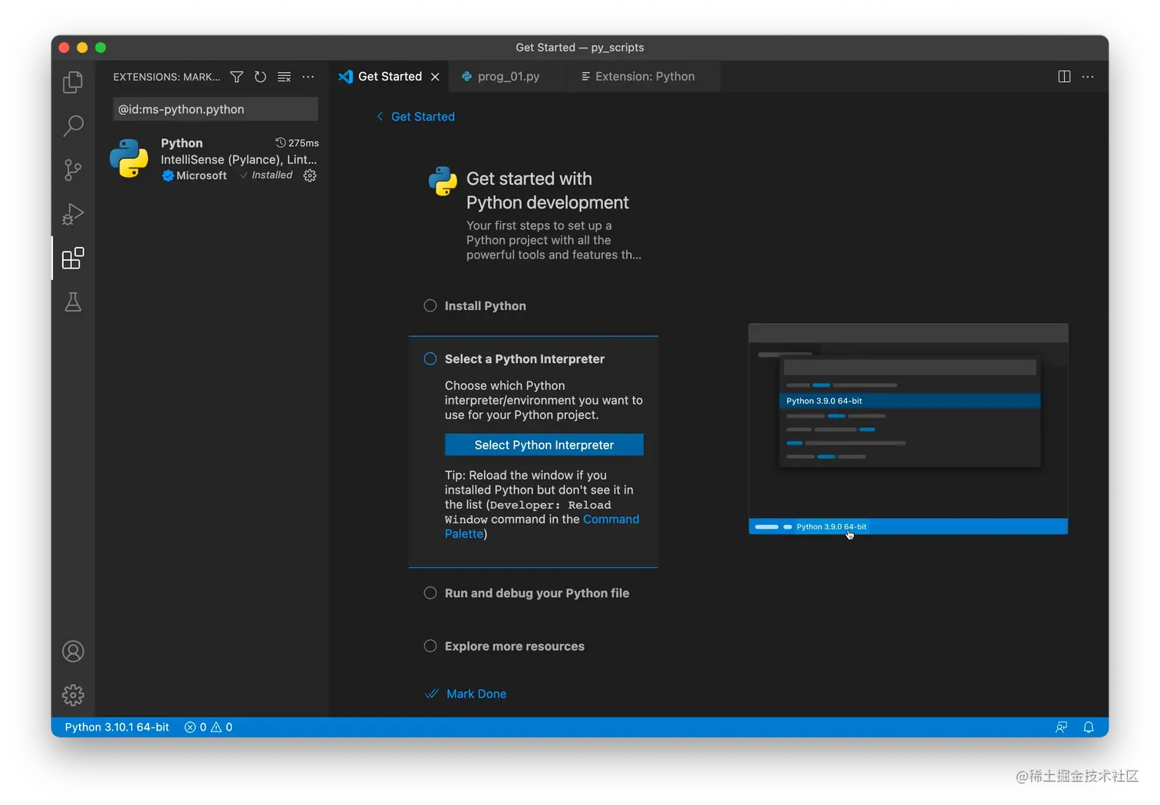Click the interpreter picker preview image
The width and height of the screenshot is (1160, 805).
click(x=908, y=429)
